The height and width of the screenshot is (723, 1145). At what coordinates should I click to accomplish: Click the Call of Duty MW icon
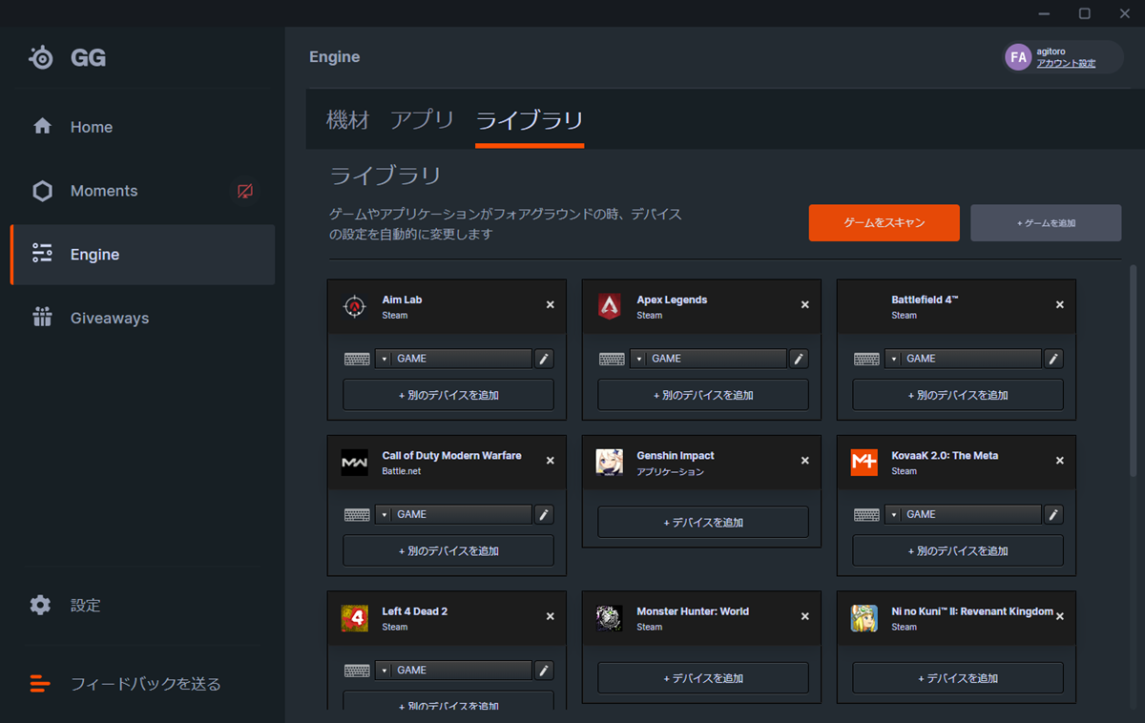(x=354, y=463)
